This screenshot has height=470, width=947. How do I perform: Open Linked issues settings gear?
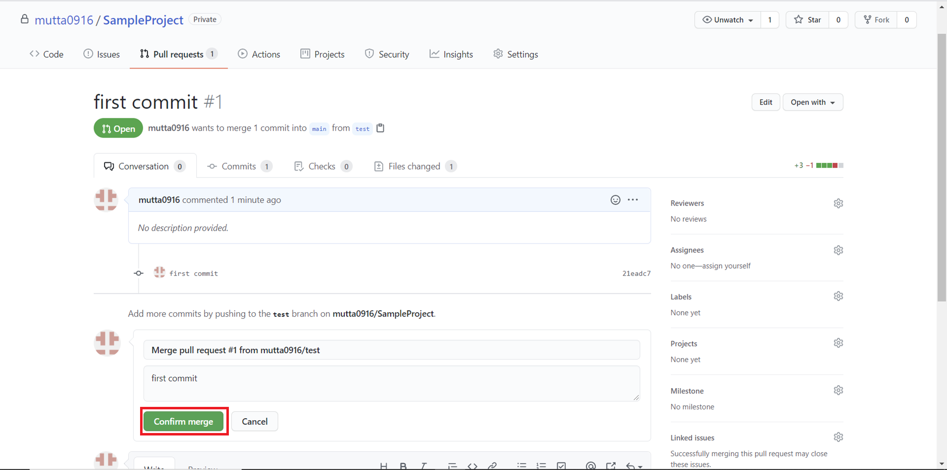point(838,437)
